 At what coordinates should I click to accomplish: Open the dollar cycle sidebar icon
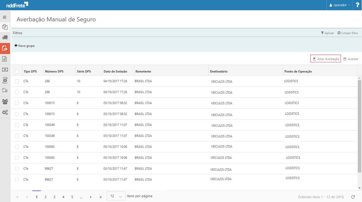point(5,80)
